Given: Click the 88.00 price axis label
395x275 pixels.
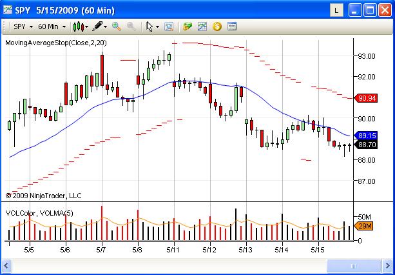Looking at the screenshot, I should point(366,160).
